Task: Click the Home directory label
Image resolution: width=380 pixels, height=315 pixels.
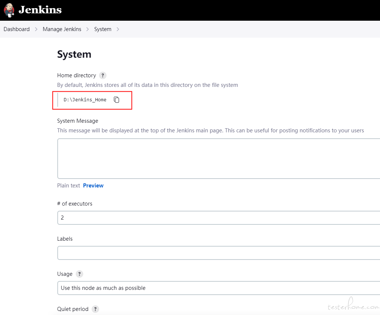Action: (77, 75)
